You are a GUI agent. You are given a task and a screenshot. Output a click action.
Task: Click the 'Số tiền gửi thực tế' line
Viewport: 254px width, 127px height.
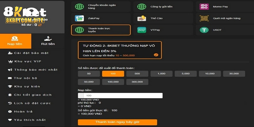pos(97,110)
